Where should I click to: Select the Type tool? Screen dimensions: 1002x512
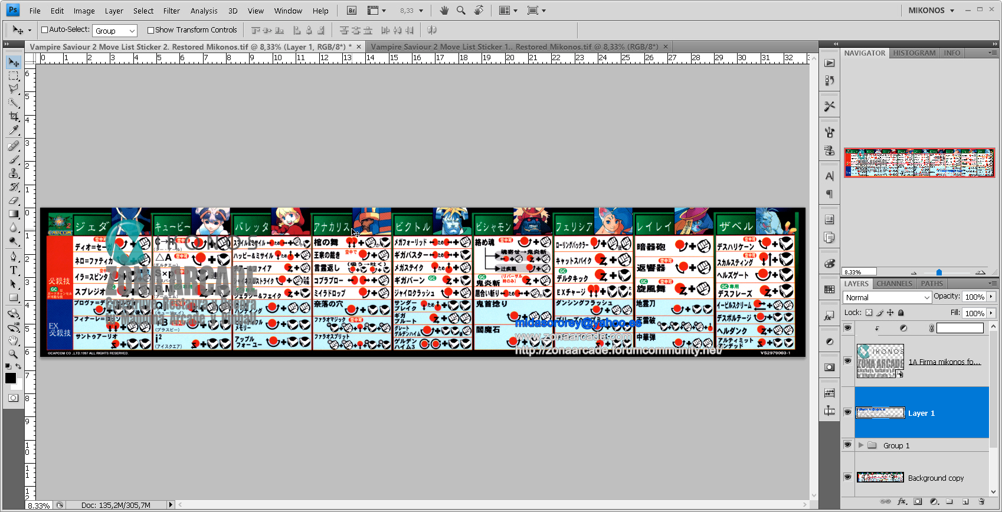pyautogui.click(x=14, y=270)
